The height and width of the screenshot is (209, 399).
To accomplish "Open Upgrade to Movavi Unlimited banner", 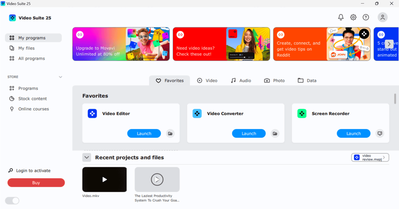I will pyautogui.click(x=121, y=44).
